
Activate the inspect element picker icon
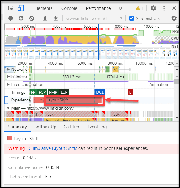coord(11,8)
